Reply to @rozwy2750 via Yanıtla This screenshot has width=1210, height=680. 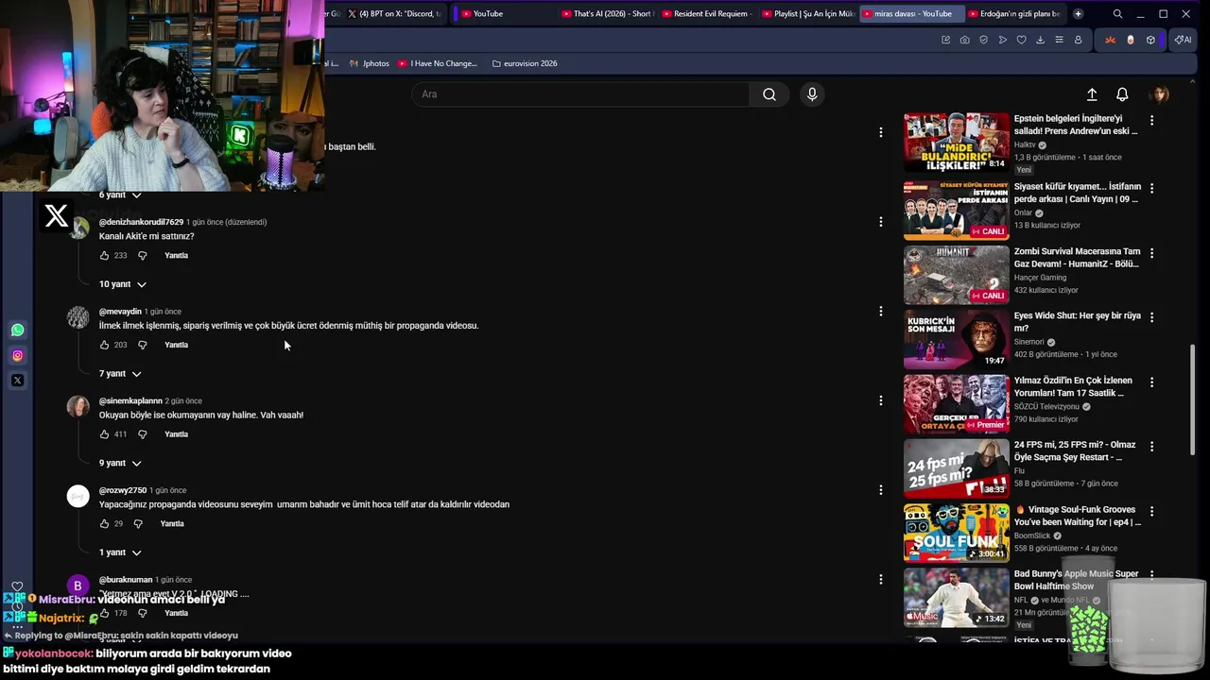click(x=172, y=524)
